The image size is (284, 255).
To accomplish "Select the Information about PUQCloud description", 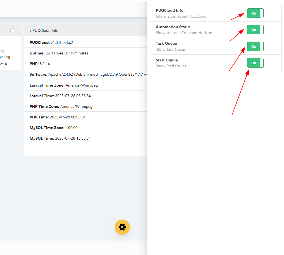I will pos(181,16).
